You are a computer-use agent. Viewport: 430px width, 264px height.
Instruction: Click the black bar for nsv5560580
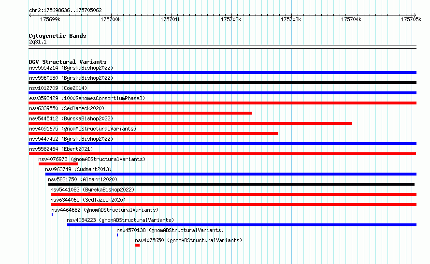click(222, 83)
